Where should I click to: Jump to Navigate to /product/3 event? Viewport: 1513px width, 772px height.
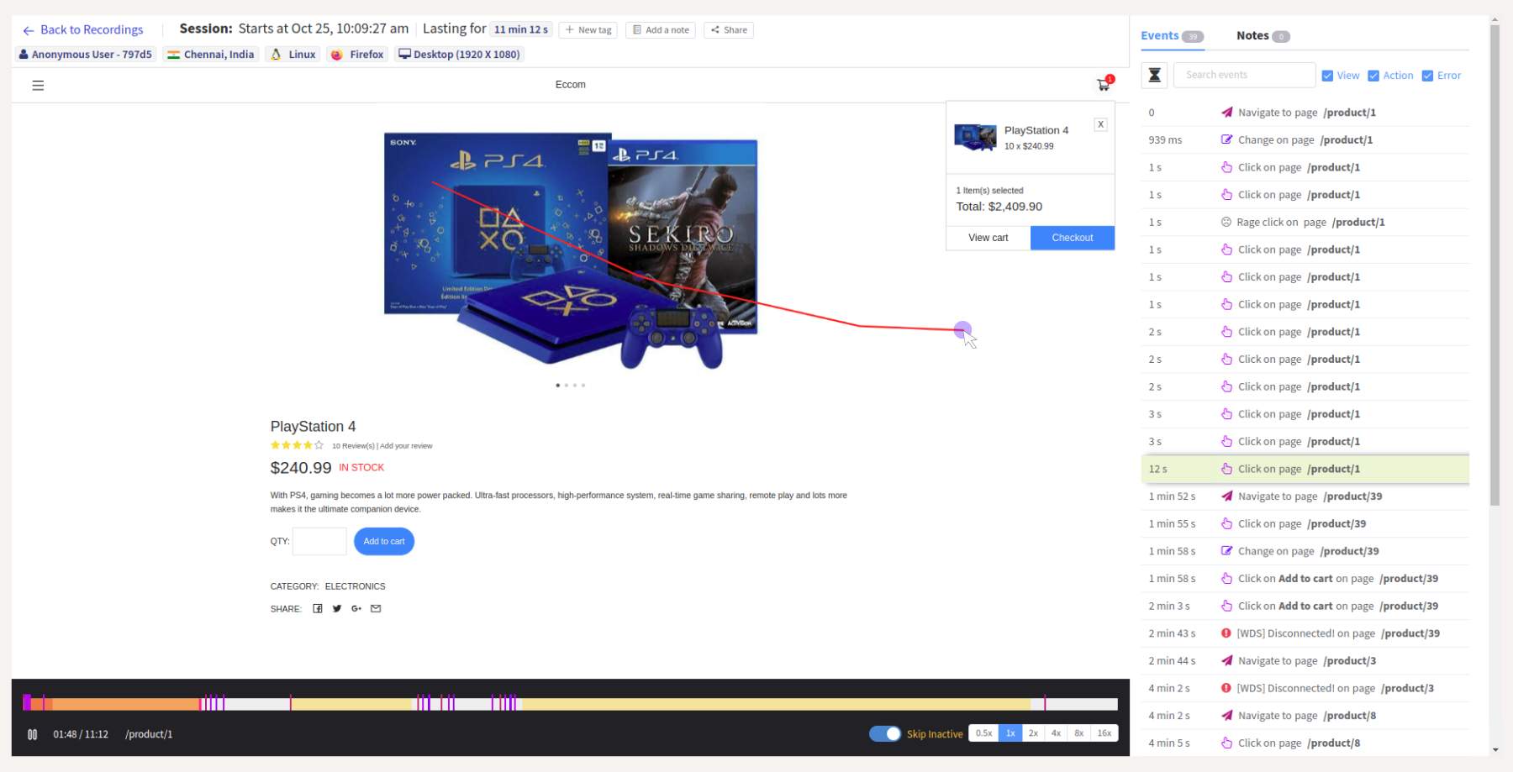1305,661
